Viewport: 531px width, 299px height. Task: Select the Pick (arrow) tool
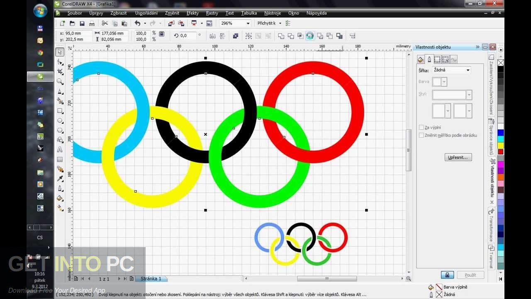coord(60,52)
